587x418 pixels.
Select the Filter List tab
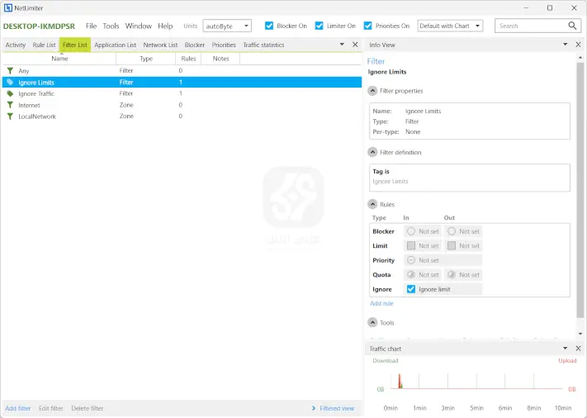click(75, 45)
